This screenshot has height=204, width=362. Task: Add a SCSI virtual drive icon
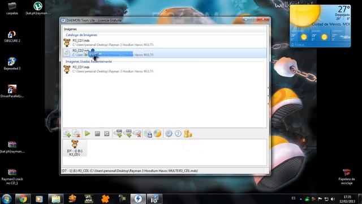click(x=128, y=134)
